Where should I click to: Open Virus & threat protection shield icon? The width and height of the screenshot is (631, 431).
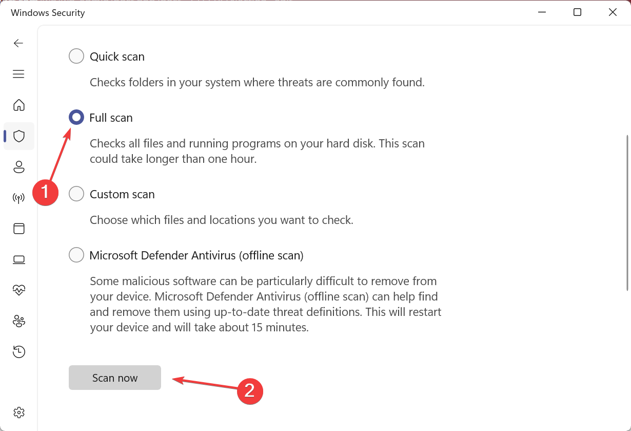pos(19,136)
